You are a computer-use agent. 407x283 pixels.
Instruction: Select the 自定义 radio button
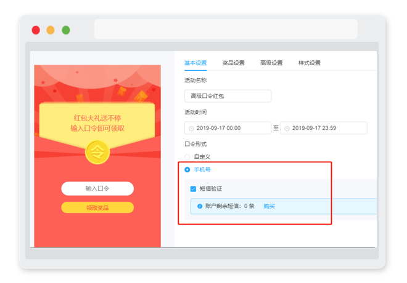(187, 157)
